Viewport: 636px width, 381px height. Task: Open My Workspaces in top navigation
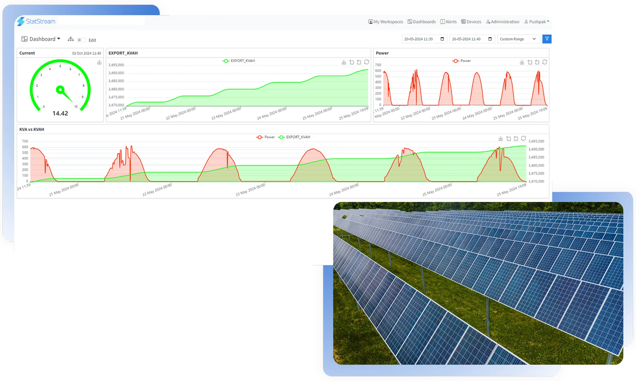[x=386, y=22]
